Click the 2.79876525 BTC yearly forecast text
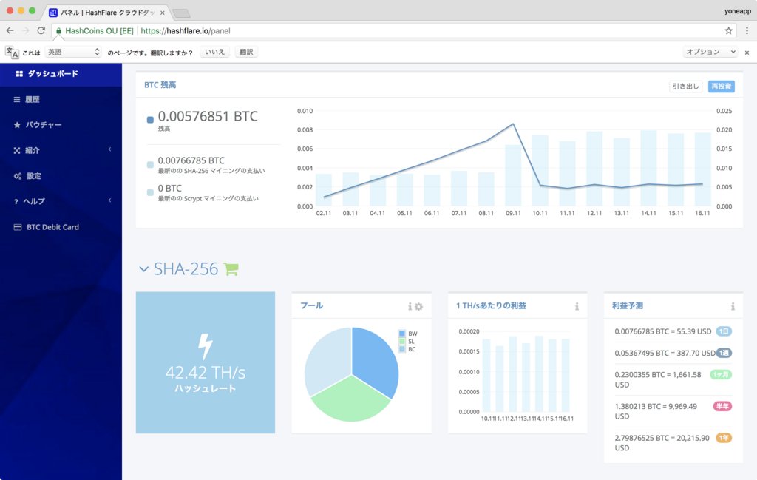Screen dimensions: 757x480 (x=662, y=443)
